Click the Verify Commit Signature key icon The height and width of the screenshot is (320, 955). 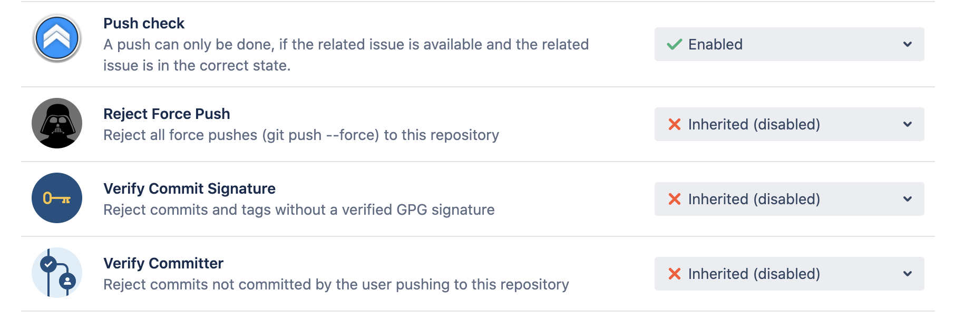click(57, 198)
